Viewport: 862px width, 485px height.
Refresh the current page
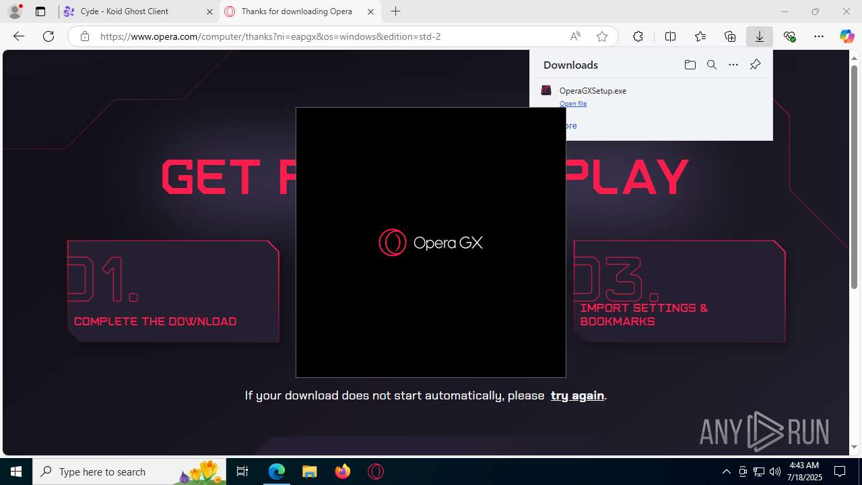48,36
